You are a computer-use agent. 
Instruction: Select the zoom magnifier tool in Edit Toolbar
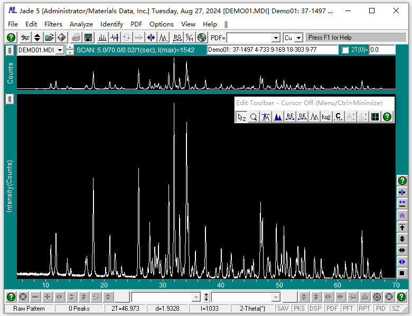tap(254, 117)
